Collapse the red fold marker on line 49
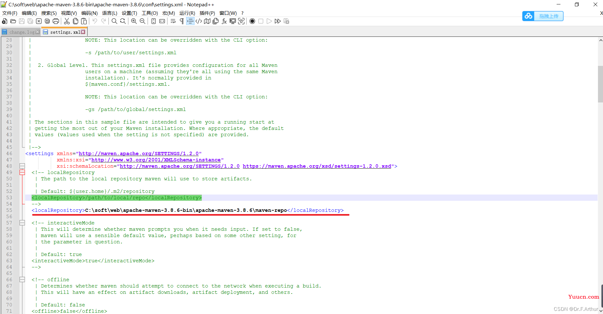This screenshot has height=314, width=603. click(x=22, y=172)
